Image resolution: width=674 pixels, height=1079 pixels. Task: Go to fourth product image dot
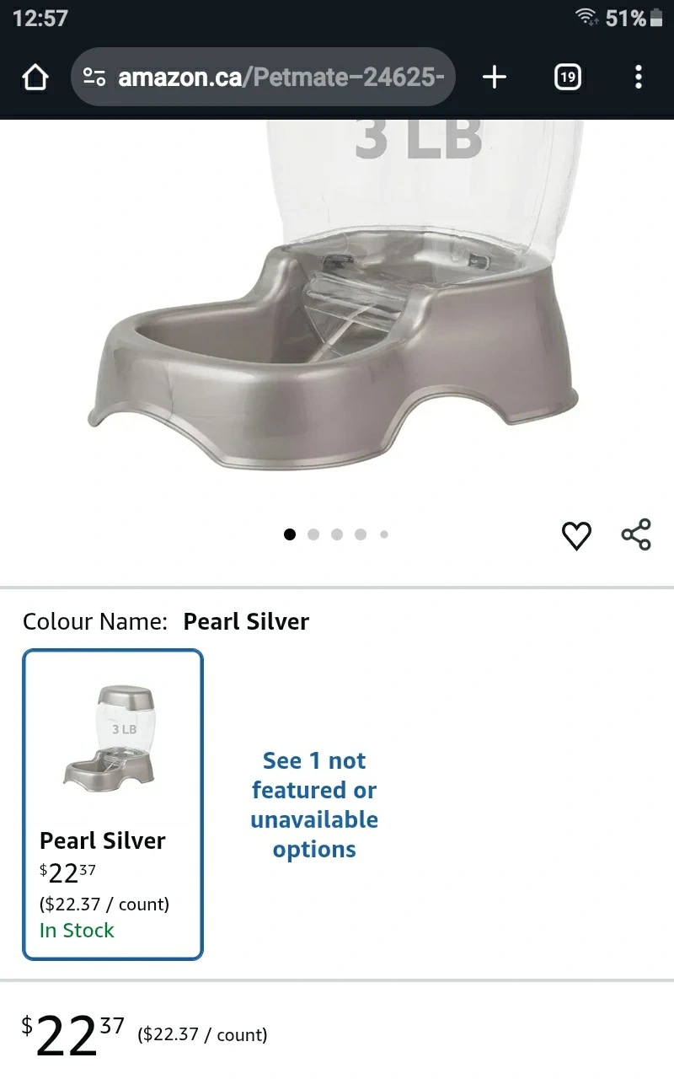361,534
